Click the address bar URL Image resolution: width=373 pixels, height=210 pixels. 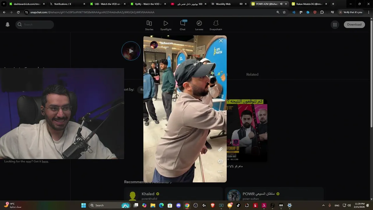(x=92, y=12)
